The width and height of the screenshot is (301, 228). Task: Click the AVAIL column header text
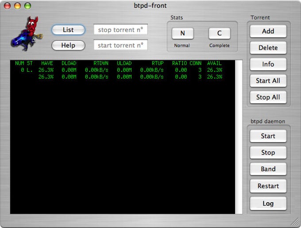click(x=214, y=63)
